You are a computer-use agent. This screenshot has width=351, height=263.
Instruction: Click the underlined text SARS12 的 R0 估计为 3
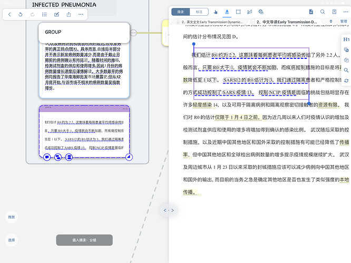(248, 80)
